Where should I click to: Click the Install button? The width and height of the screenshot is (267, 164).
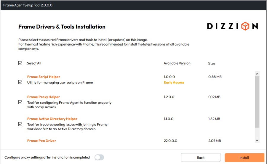pos(244,157)
